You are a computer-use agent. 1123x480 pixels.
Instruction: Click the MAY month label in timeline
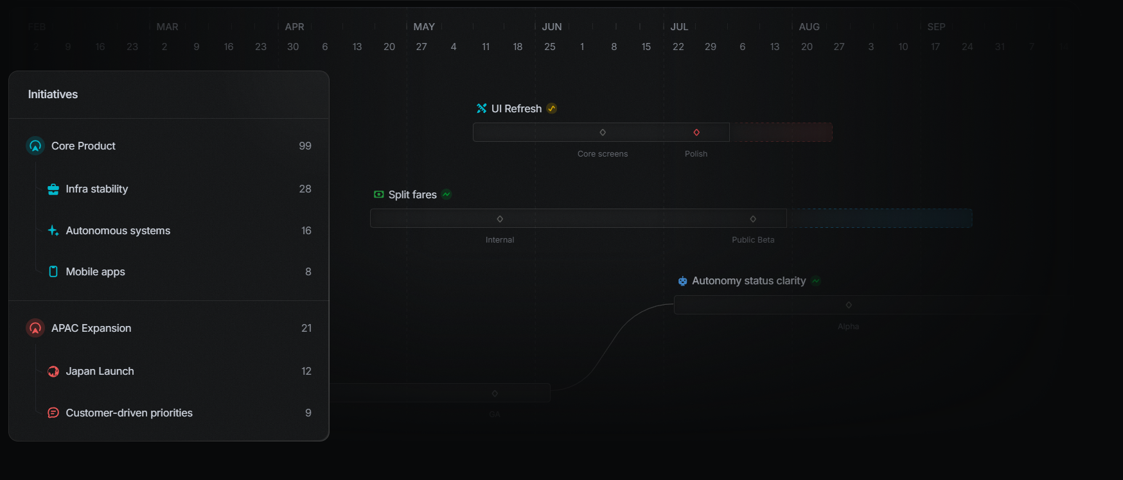(424, 27)
